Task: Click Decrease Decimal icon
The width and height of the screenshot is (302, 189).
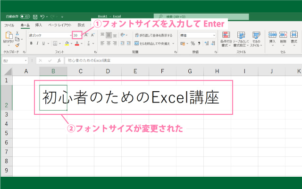Action: coord(213,43)
